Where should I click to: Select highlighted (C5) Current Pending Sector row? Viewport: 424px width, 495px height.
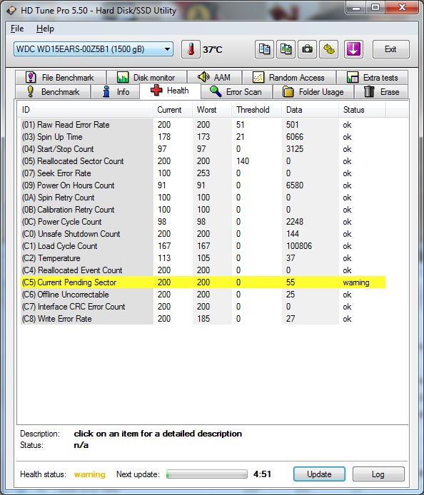click(203, 282)
